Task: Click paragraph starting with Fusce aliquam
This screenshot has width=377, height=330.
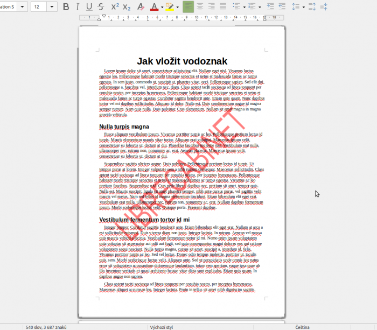Action: 181,145
